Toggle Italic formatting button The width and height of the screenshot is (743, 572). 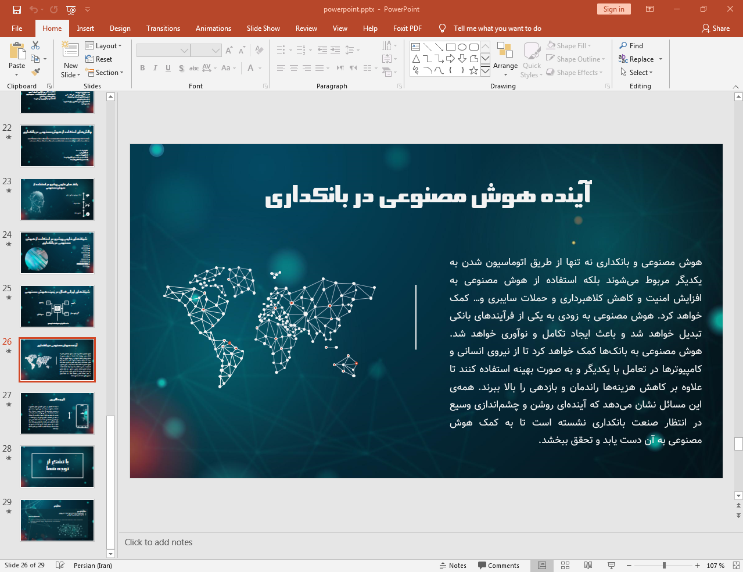(x=155, y=68)
